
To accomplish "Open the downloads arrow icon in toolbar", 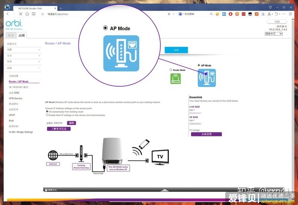I will [x=263, y=14].
